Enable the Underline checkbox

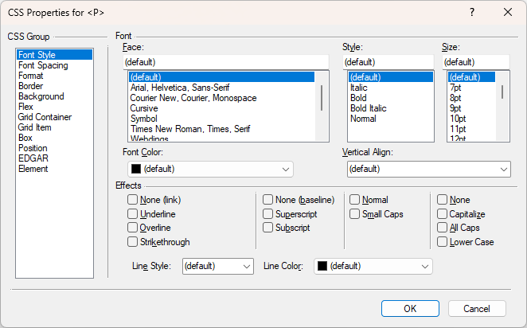[x=133, y=214]
